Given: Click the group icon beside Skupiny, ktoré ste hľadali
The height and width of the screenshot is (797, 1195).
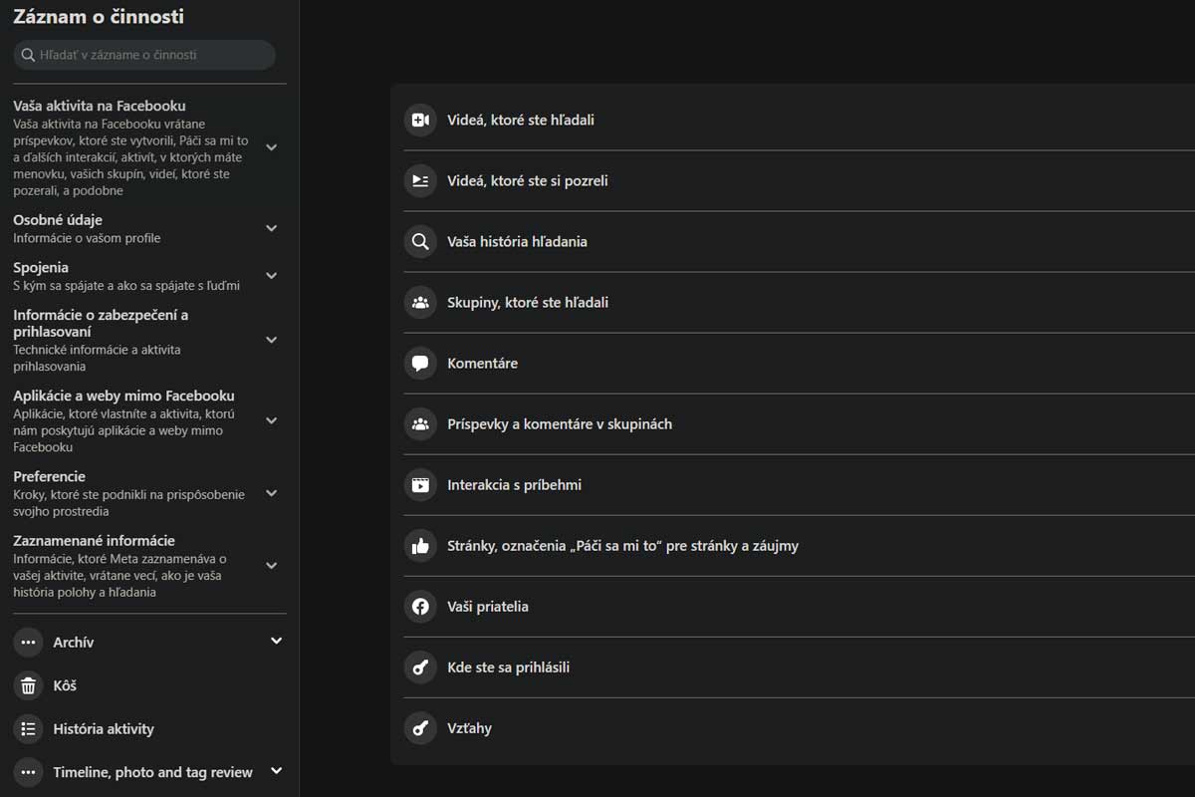Looking at the screenshot, I should (420, 302).
